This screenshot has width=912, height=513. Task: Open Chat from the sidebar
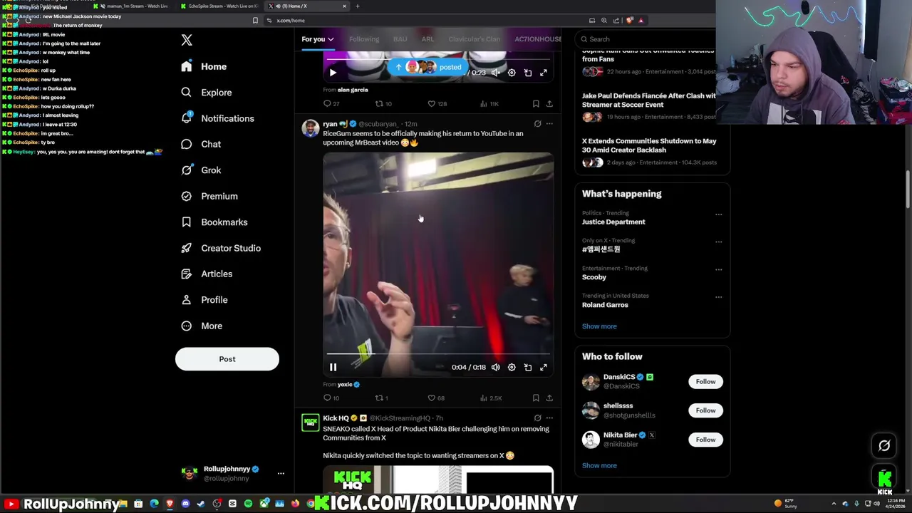200,144
